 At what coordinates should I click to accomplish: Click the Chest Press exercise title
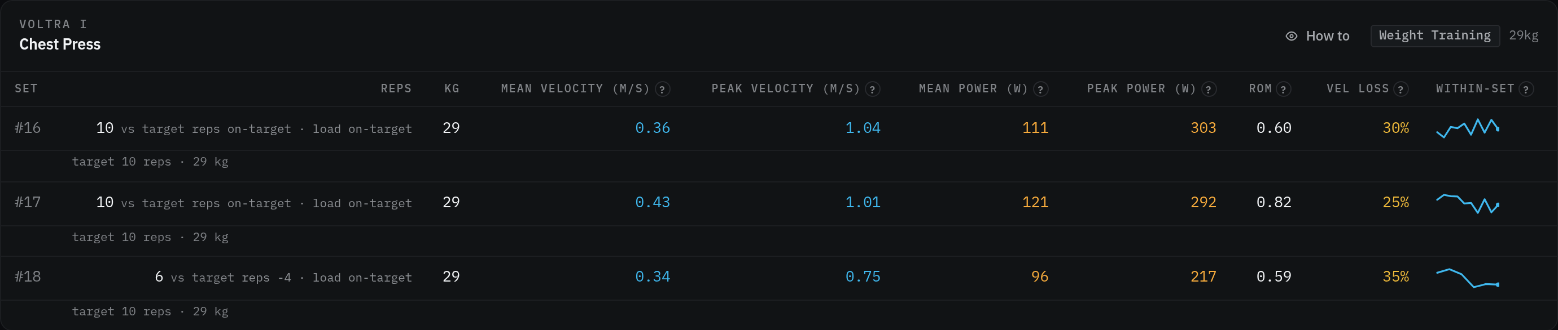point(60,44)
